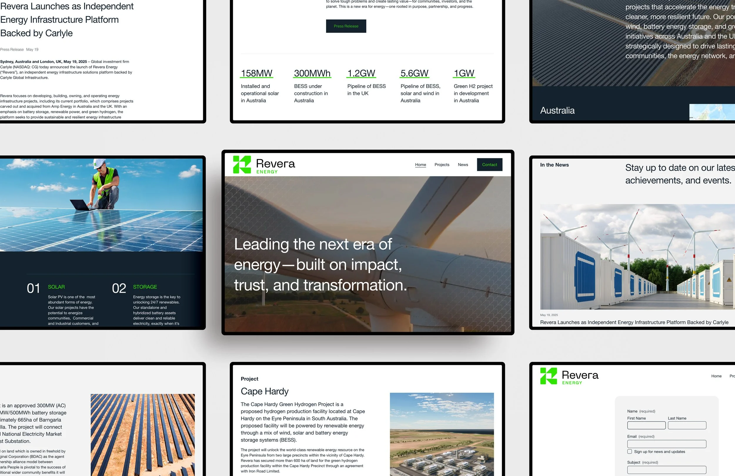Focus the Last Name input
This screenshot has width=735, height=476.
(687, 425)
